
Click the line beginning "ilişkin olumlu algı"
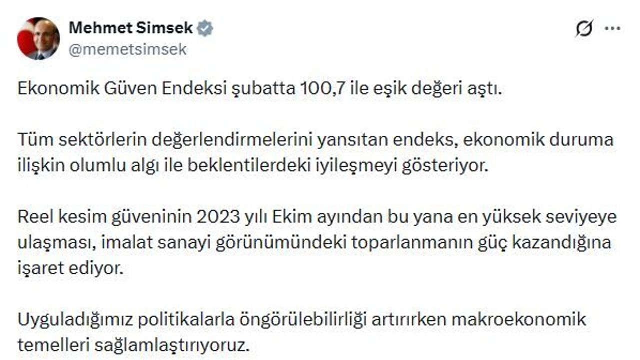(252, 166)
